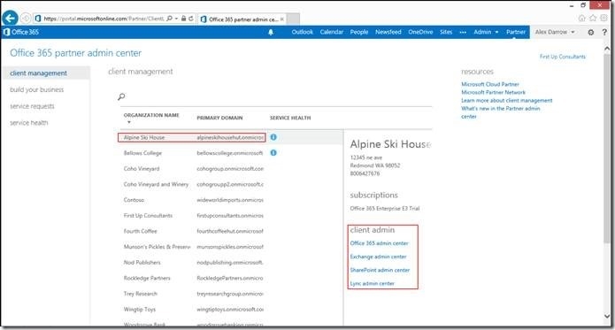Click the address bar search magnifier icon
Screen dimensions: 615x330
pos(169,19)
